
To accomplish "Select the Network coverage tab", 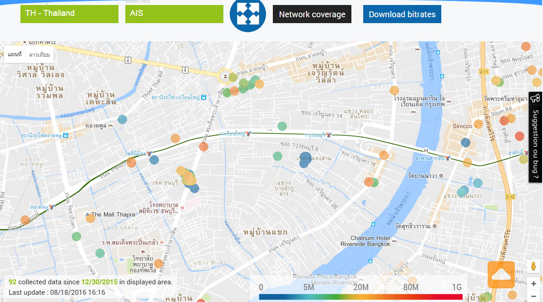I will 312,14.
